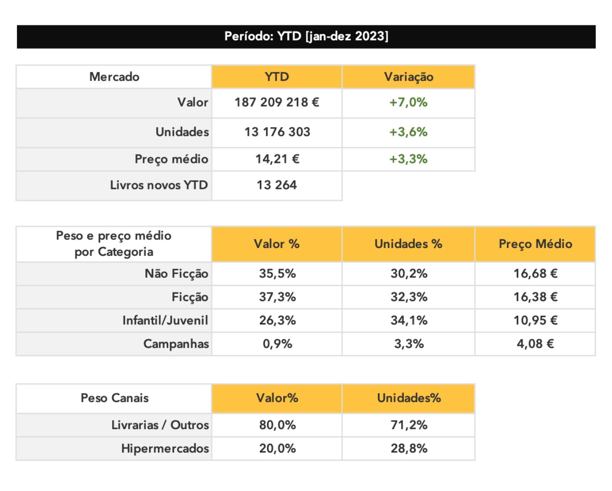Viewport: 612px width, 491px height.
Task: Click the Valor % column header
Action: pyautogui.click(x=277, y=244)
